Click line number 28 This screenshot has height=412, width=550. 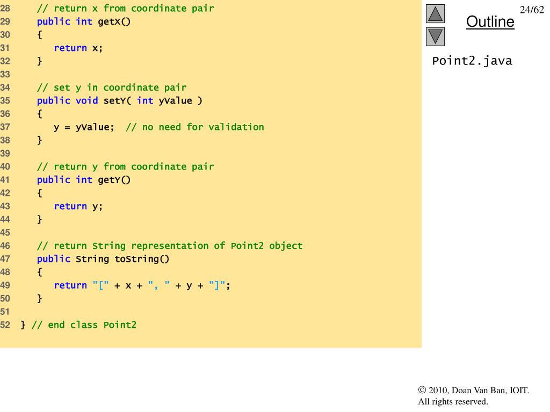pos(5,9)
